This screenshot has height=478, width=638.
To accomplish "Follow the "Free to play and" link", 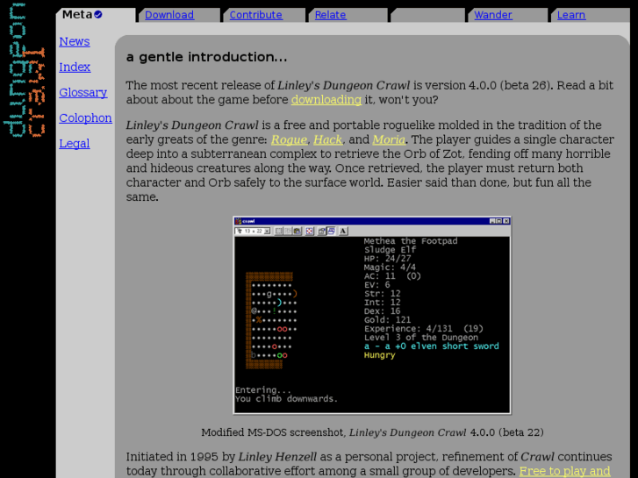I will tap(565, 471).
